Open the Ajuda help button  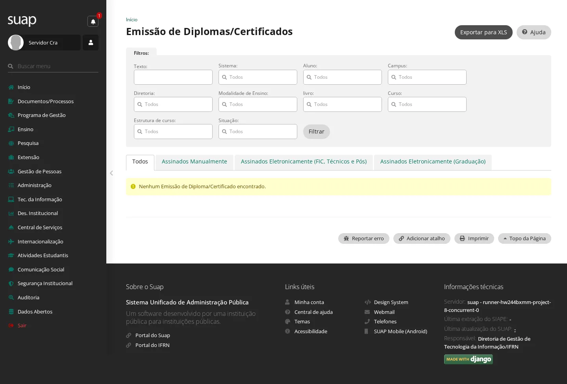tap(534, 32)
